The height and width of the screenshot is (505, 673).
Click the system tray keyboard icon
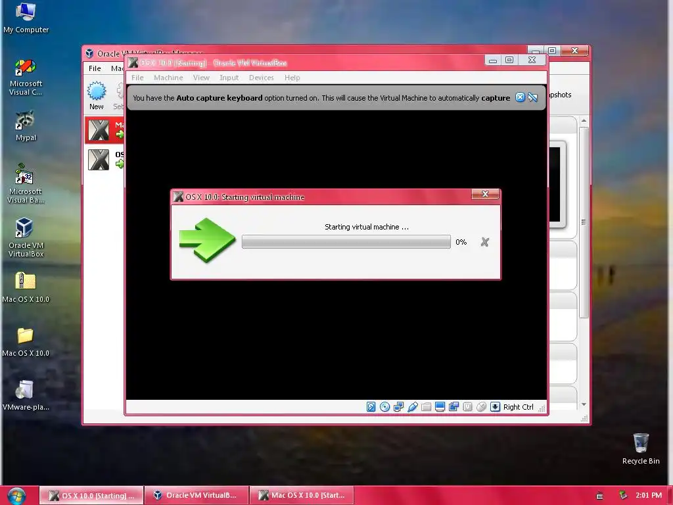tap(599, 496)
